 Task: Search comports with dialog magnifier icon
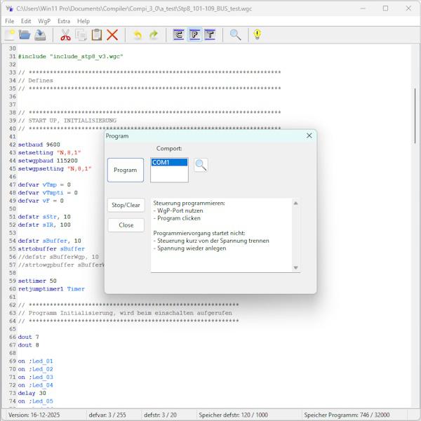click(x=201, y=165)
